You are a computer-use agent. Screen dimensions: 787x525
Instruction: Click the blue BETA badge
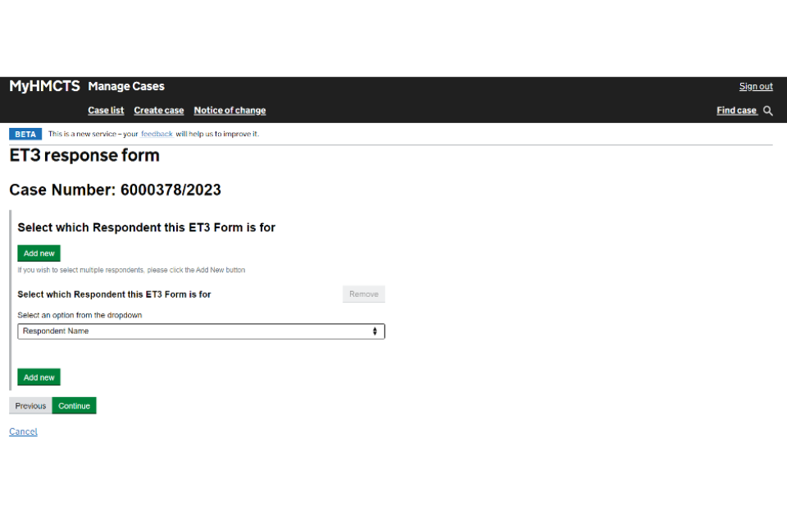(25, 133)
